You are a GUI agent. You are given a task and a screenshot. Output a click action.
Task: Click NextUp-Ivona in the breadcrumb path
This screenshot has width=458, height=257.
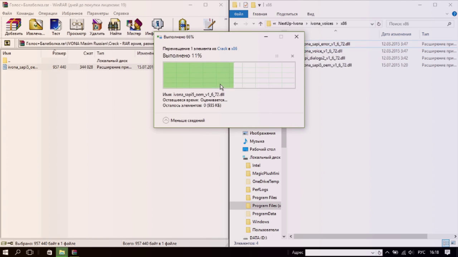pyautogui.click(x=290, y=24)
